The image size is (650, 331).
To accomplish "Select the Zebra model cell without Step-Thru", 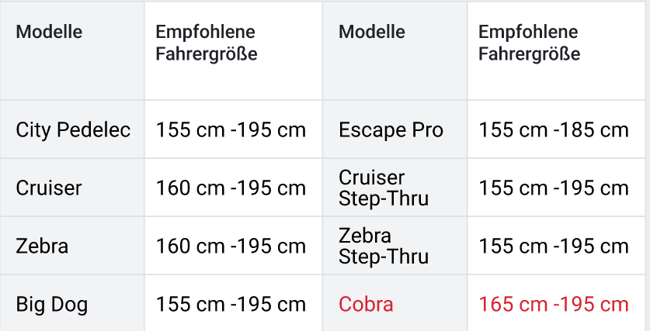I will tap(42, 247).
